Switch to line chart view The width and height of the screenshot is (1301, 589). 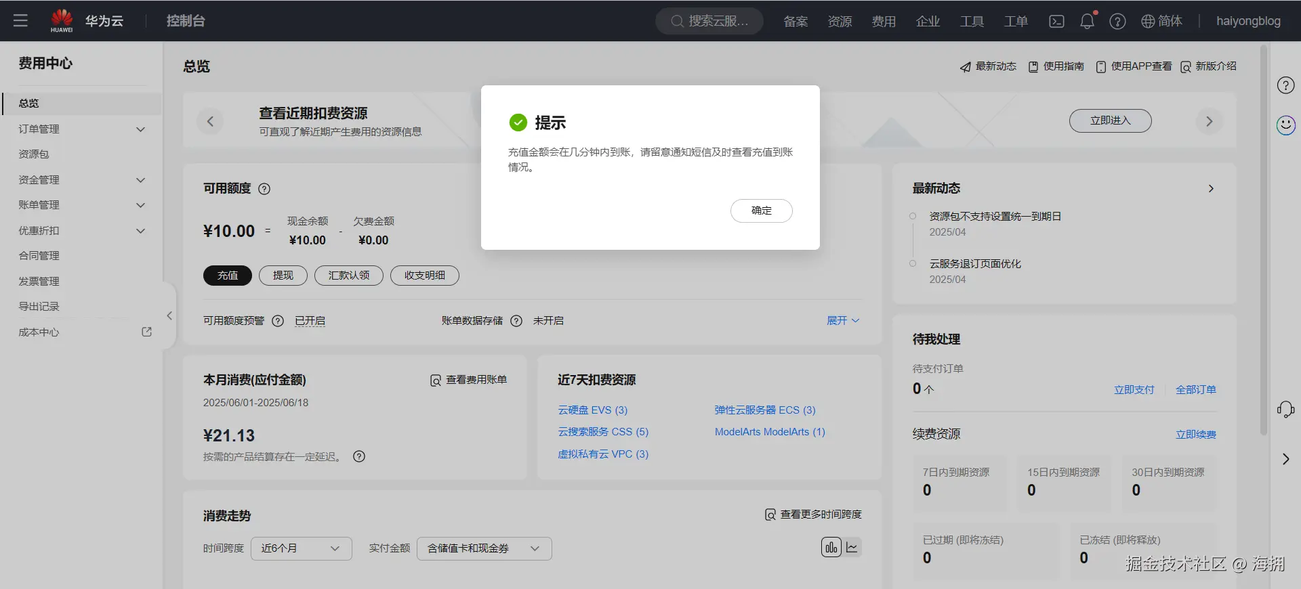(852, 547)
